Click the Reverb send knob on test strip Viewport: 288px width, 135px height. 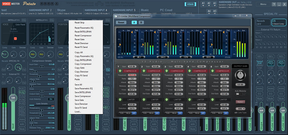pos(9,67)
